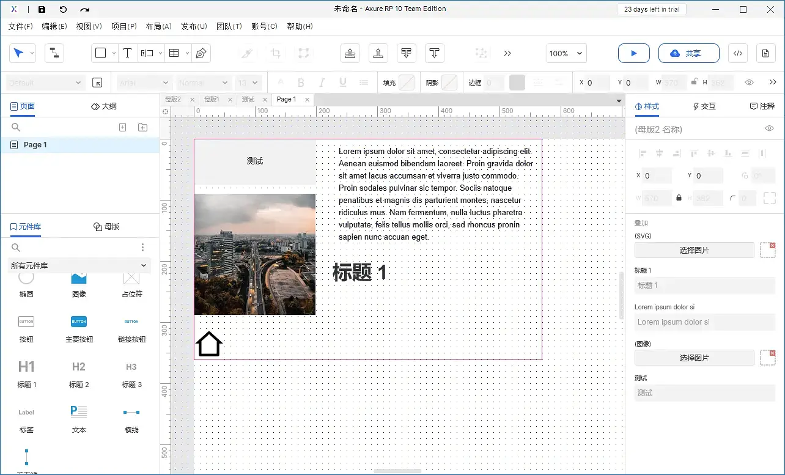Open the document specification icon

click(x=765, y=53)
